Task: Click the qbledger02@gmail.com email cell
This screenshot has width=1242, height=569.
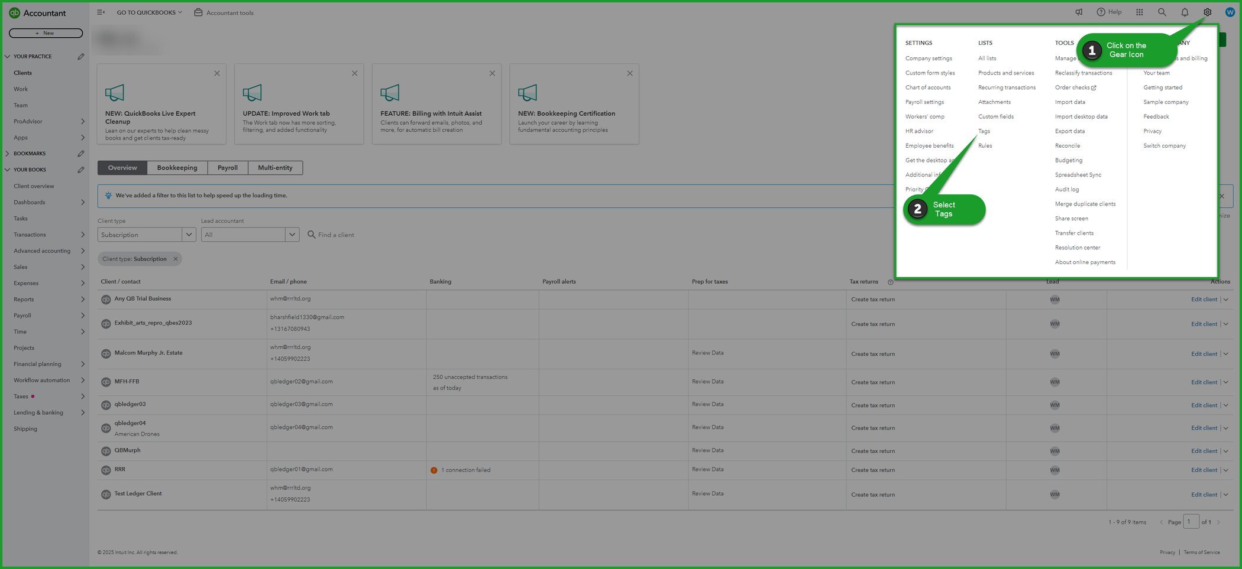Action: click(x=301, y=382)
